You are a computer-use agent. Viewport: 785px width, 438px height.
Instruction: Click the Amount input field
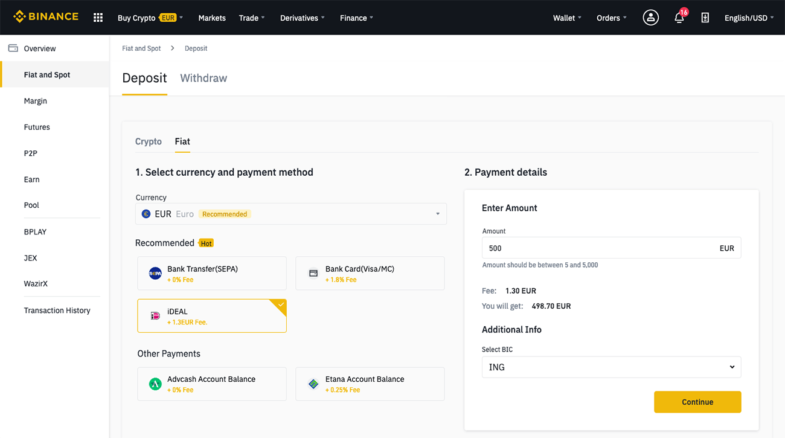pos(611,248)
